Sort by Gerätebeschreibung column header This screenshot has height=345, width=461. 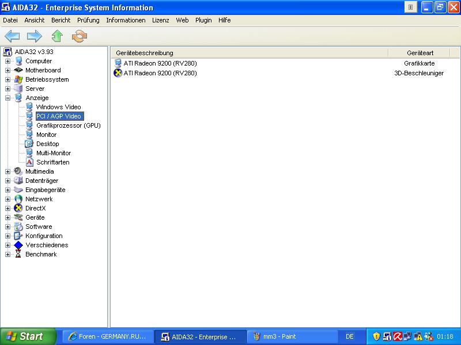[250, 53]
